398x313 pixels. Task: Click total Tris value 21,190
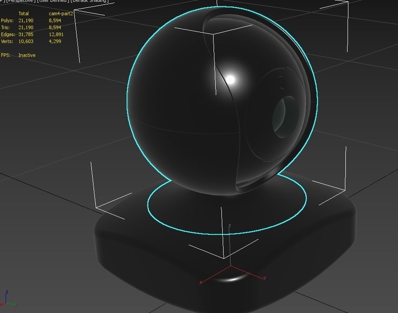[x=26, y=27]
